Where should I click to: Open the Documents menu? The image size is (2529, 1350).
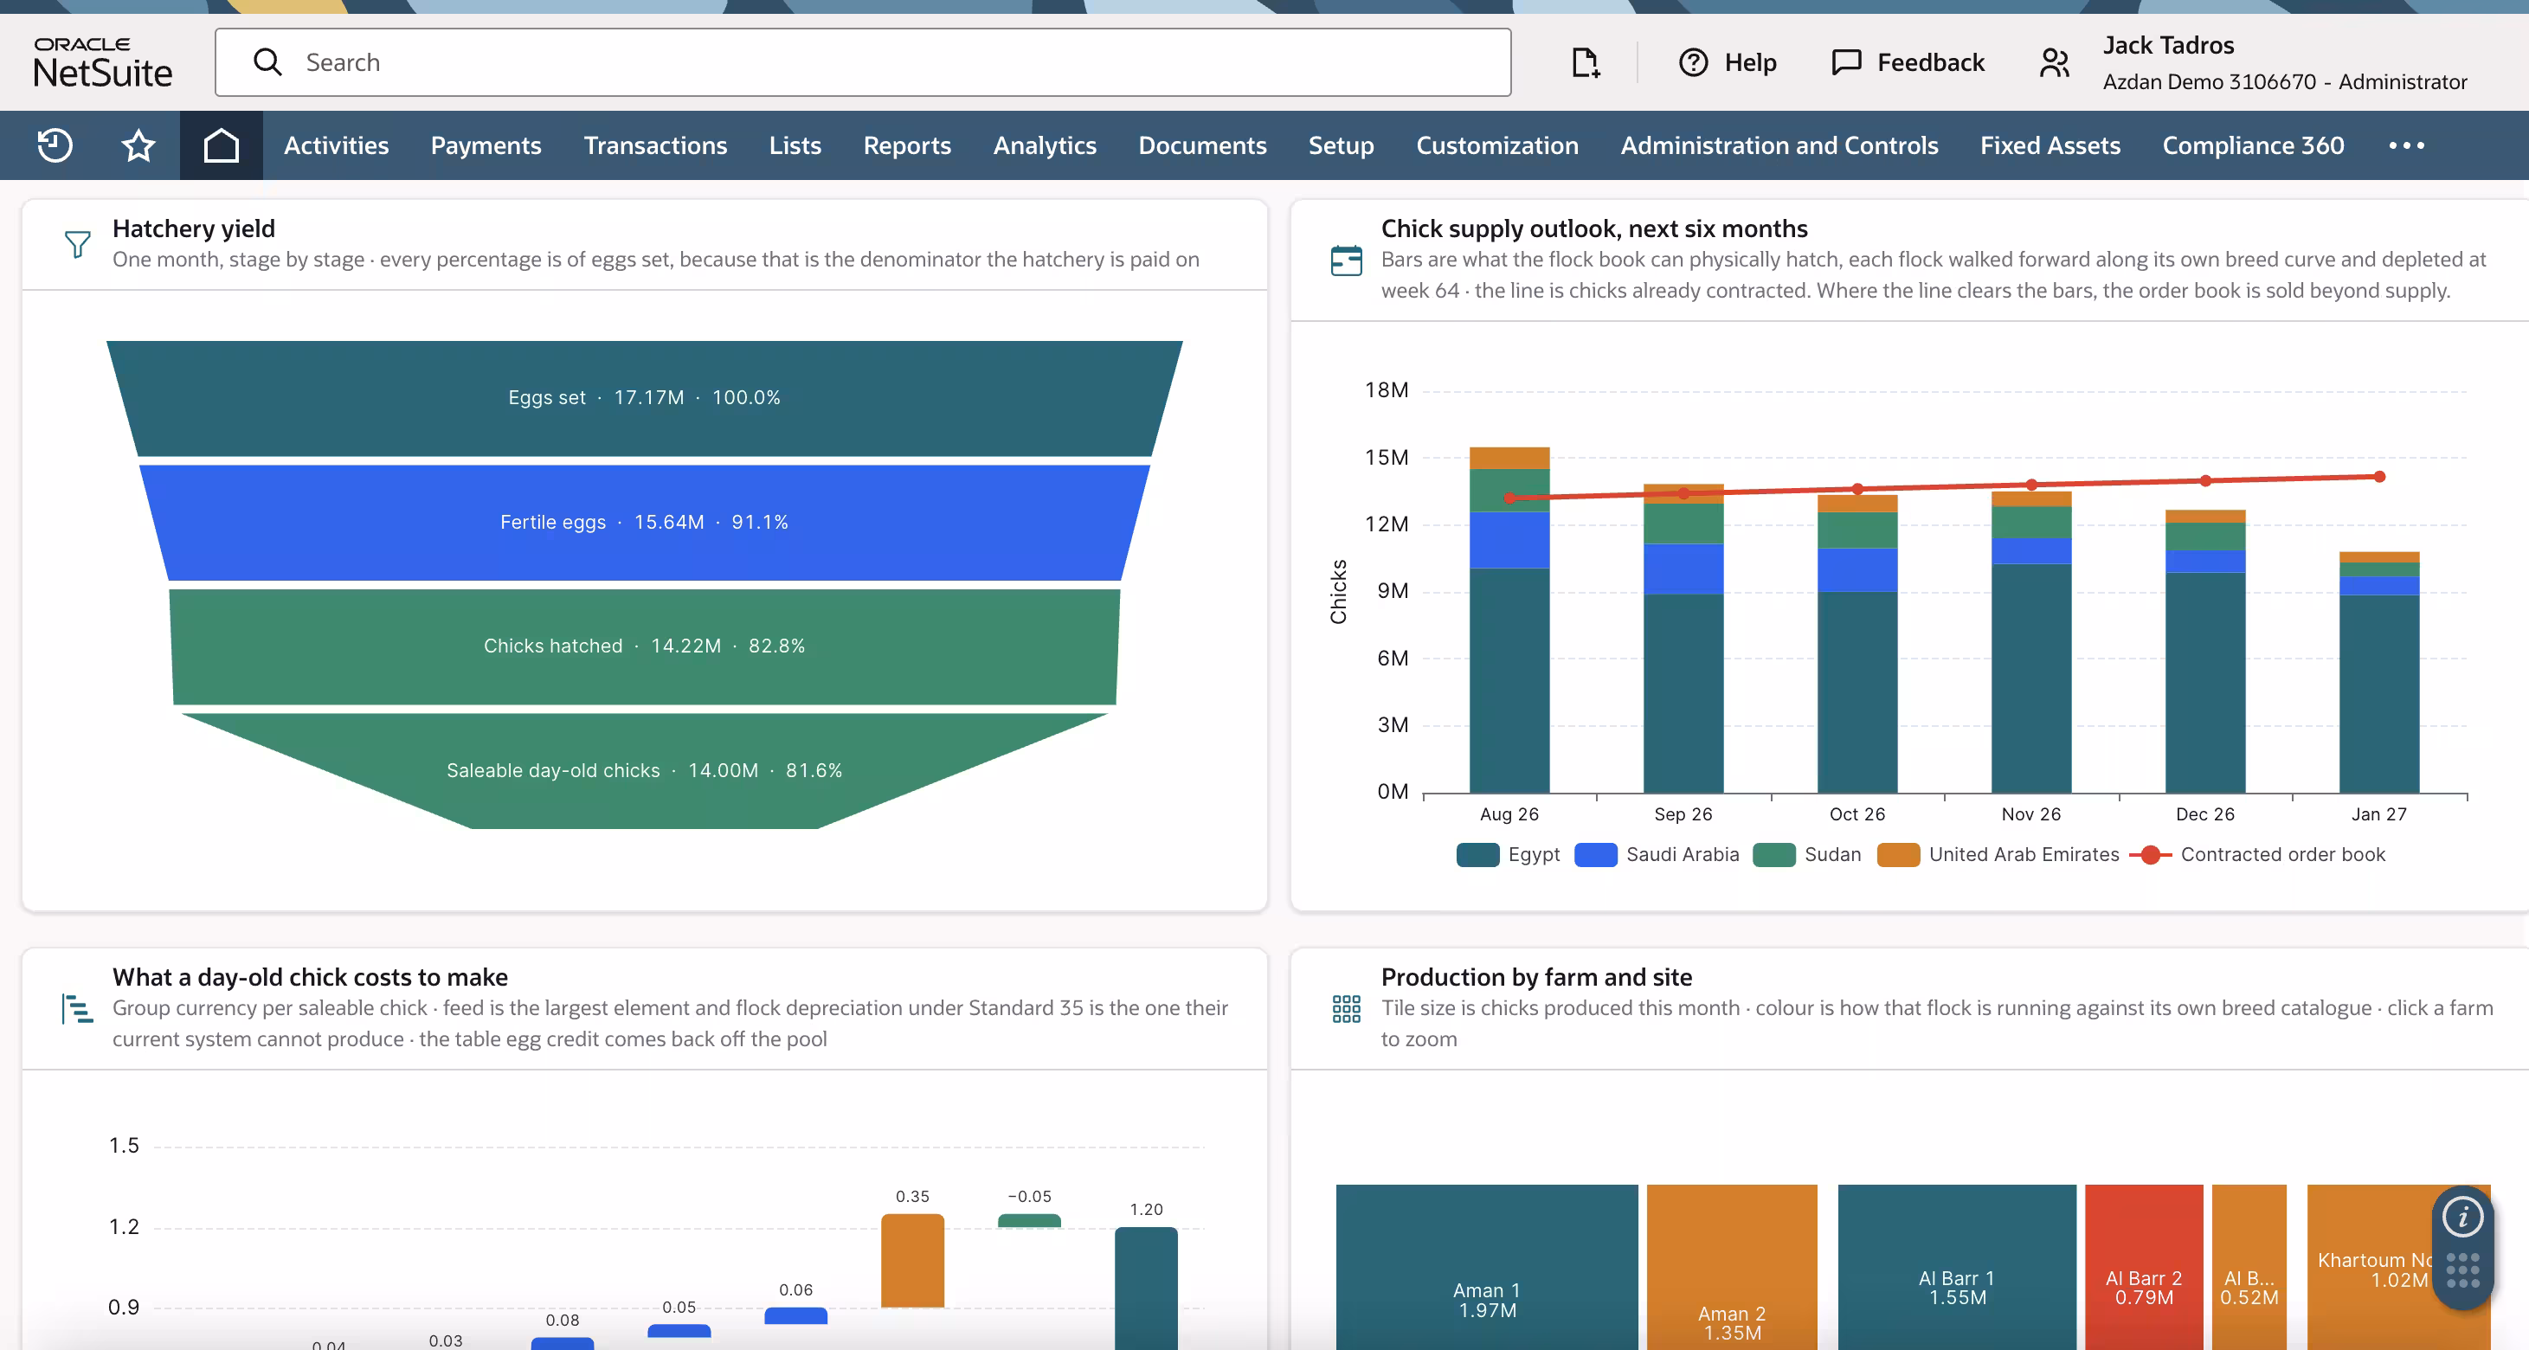coord(1201,145)
